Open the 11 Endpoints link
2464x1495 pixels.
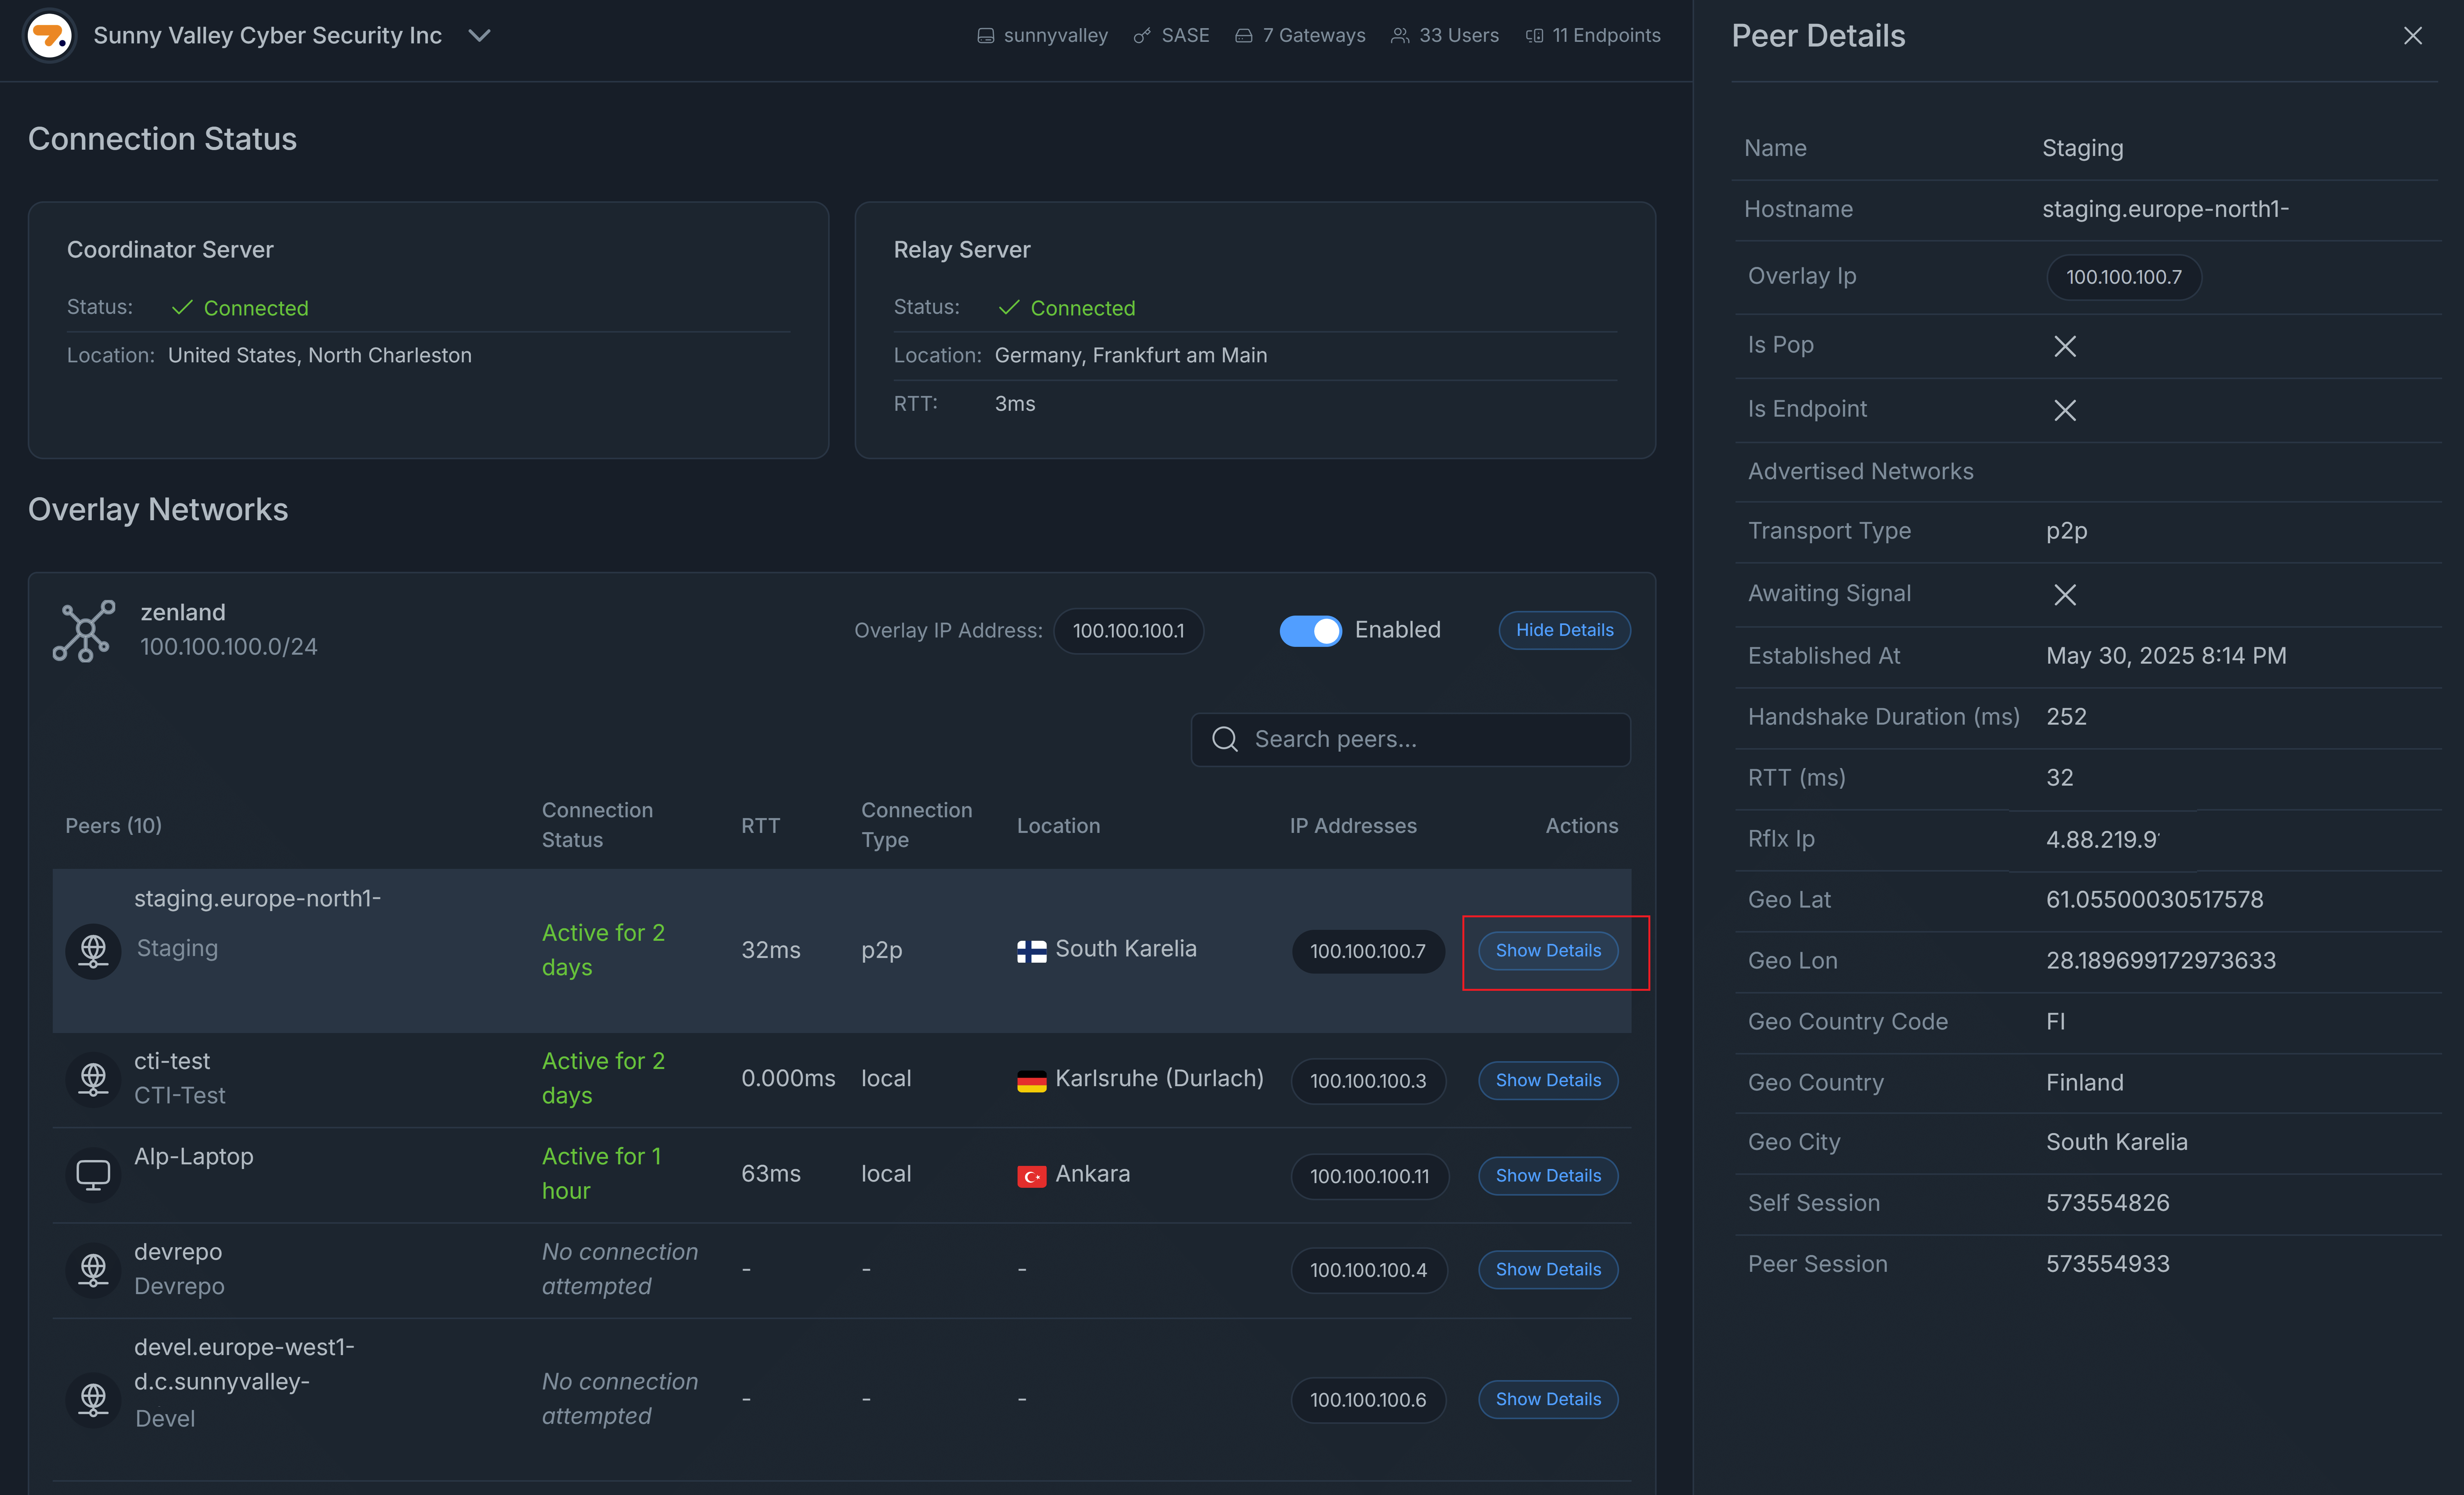point(1593,36)
